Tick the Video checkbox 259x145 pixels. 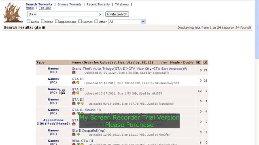point(42,21)
